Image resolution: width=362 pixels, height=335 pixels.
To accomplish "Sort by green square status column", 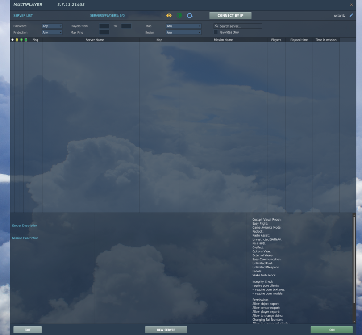I will click(26, 40).
